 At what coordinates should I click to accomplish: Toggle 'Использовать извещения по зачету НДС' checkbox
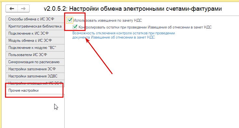pyautogui.click(x=70, y=20)
